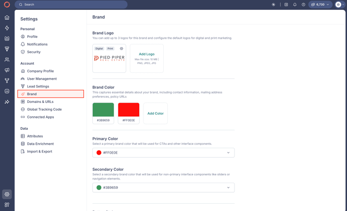Open the user avatar account menu
The width and height of the screenshot is (347, 211).
tap(339, 5)
